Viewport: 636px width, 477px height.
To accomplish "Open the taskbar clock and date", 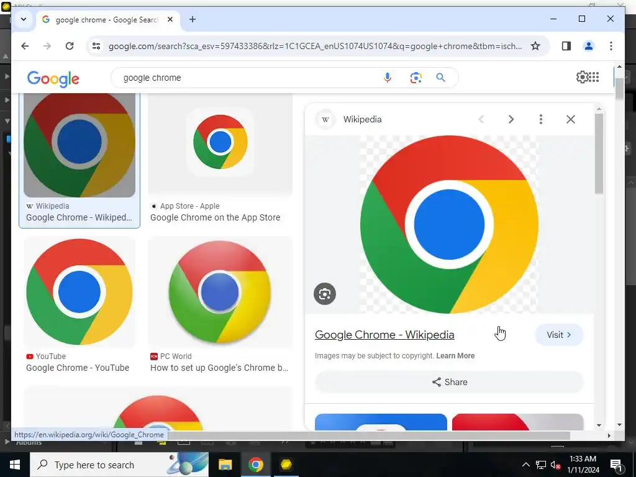I will pos(583,465).
